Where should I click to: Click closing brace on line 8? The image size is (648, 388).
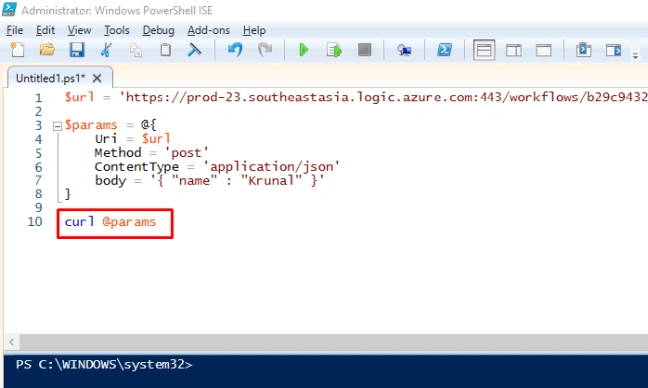68,194
